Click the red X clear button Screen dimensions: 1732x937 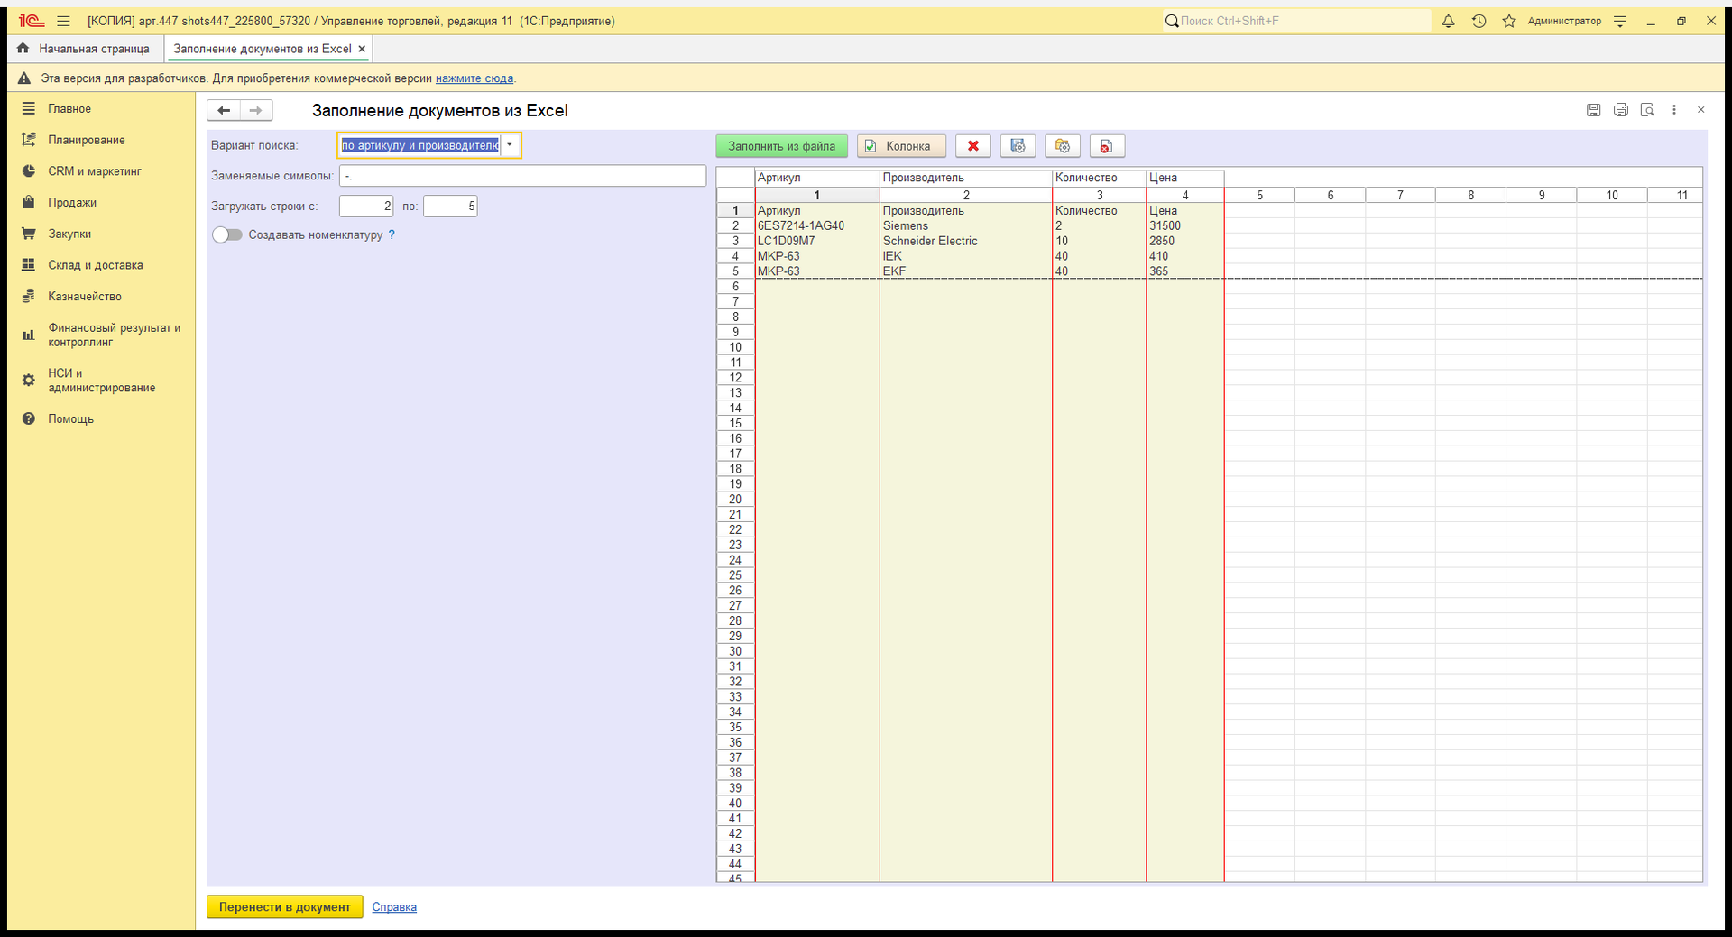973,146
